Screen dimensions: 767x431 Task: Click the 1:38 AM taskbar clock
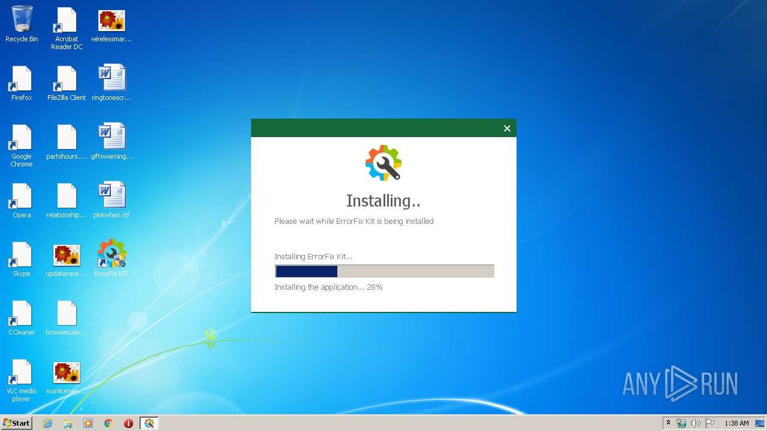coord(736,423)
